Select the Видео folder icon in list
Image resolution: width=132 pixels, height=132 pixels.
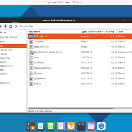click(31, 84)
